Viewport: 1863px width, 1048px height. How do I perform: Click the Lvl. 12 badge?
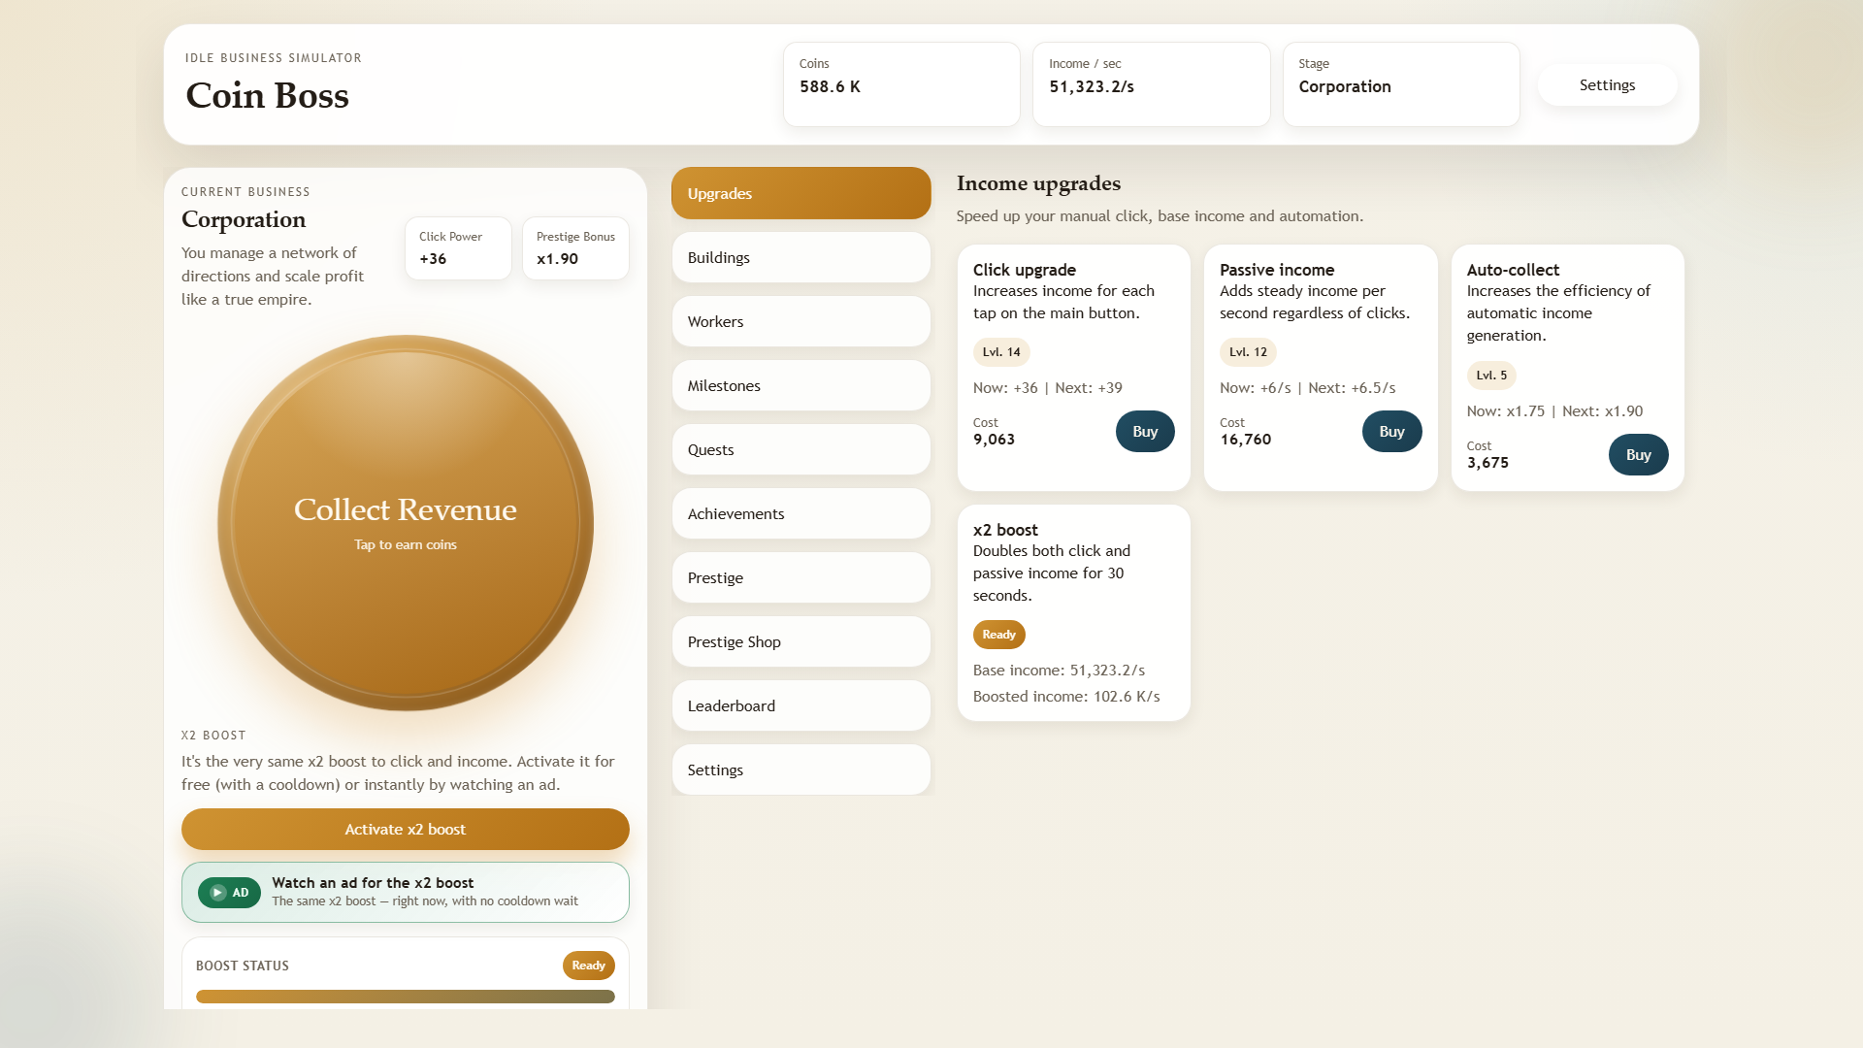(x=1248, y=352)
